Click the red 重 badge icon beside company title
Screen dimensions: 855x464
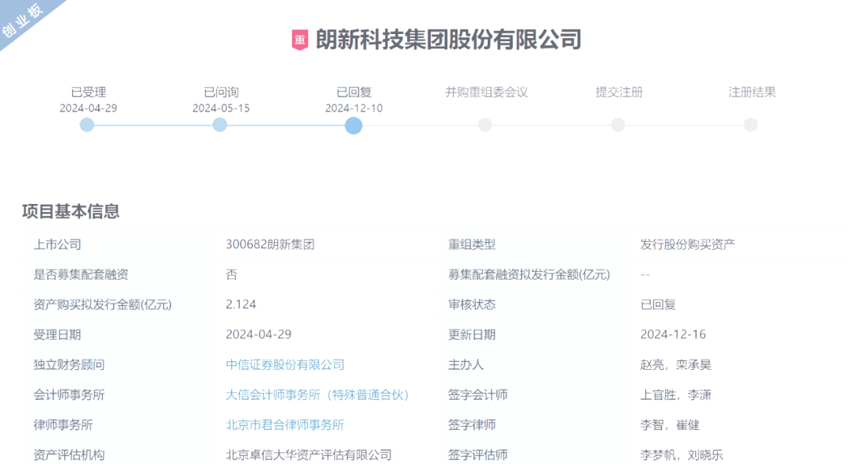[300, 40]
